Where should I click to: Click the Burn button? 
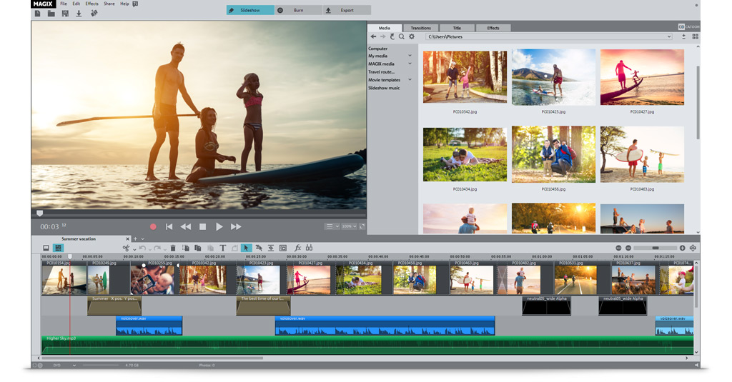click(297, 10)
